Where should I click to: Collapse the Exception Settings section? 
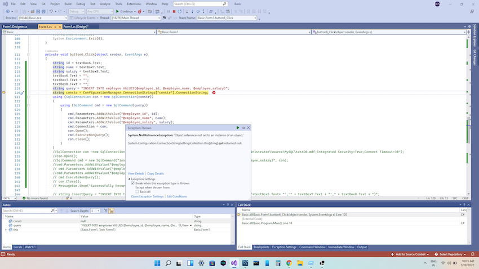coord(129,179)
